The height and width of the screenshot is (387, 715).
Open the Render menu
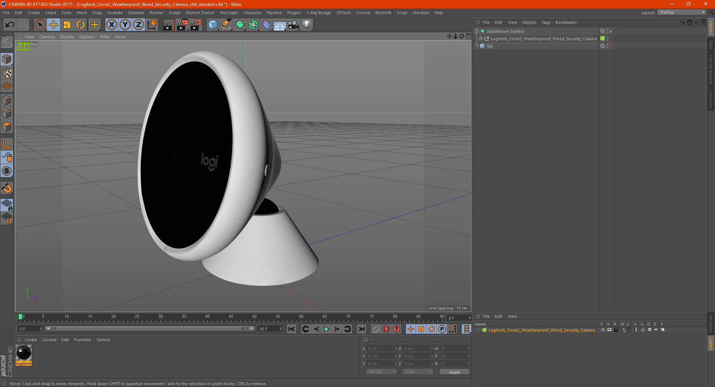(x=156, y=13)
